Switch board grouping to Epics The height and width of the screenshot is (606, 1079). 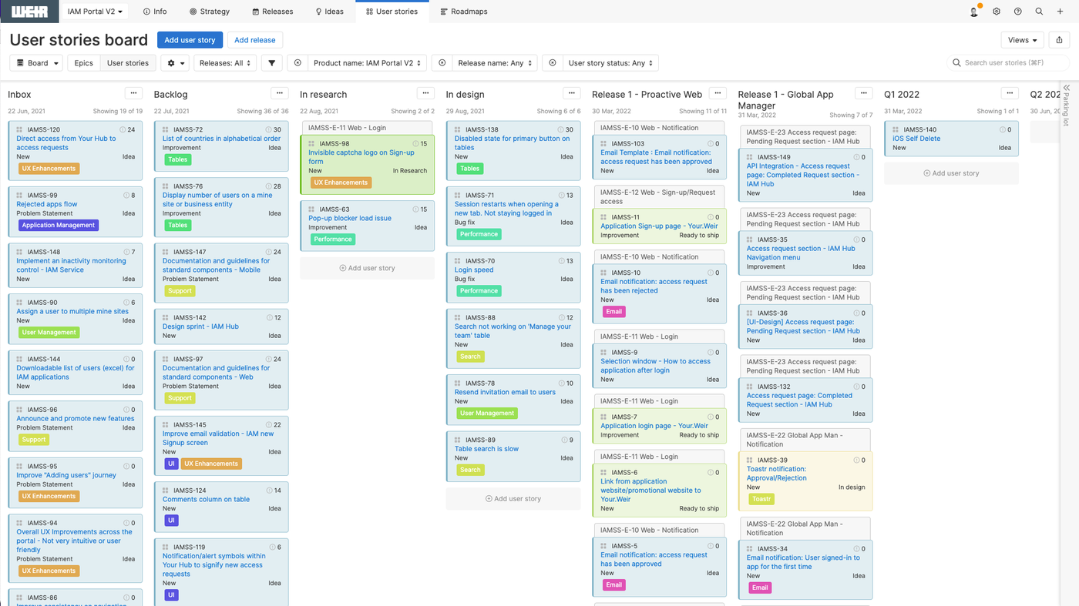click(84, 63)
